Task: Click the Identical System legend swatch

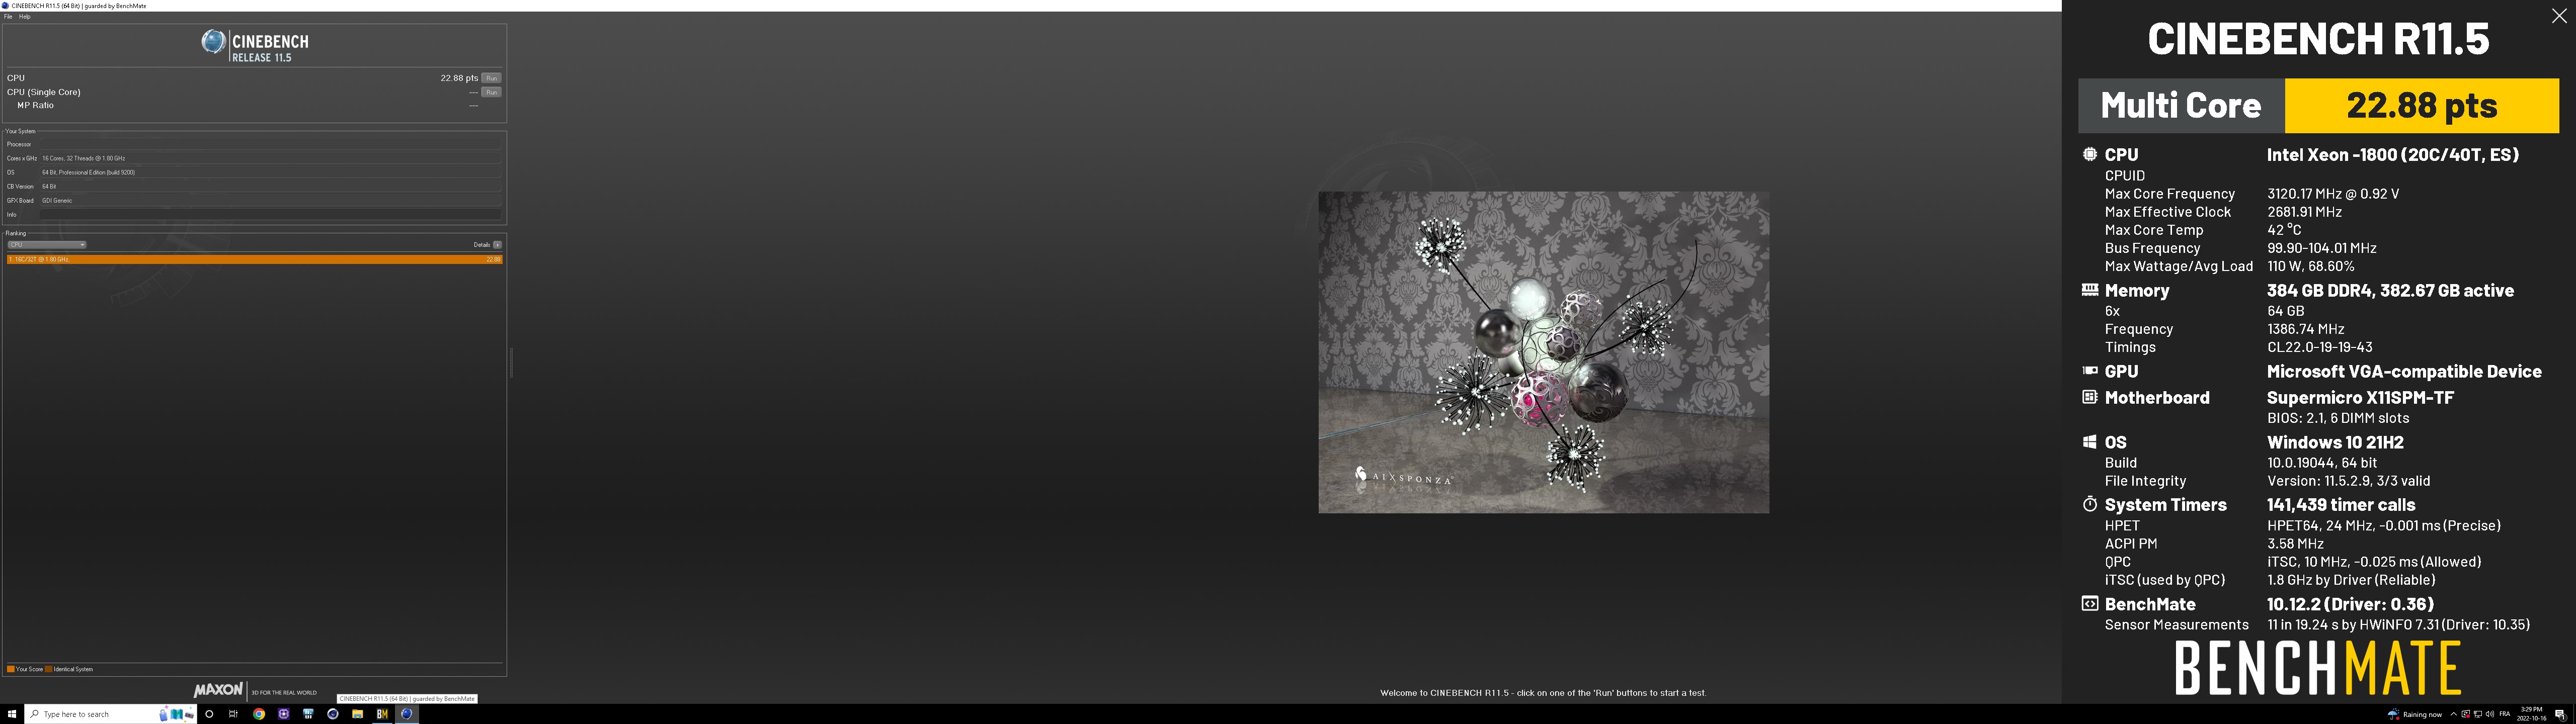Action: [x=48, y=669]
